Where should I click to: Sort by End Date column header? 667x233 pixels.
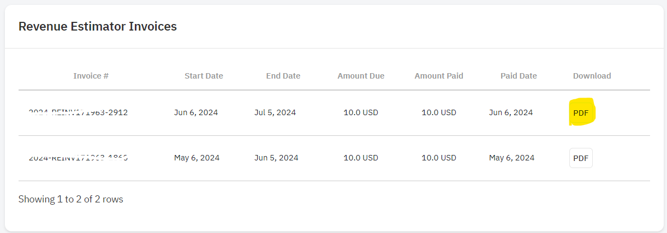click(283, 76)
